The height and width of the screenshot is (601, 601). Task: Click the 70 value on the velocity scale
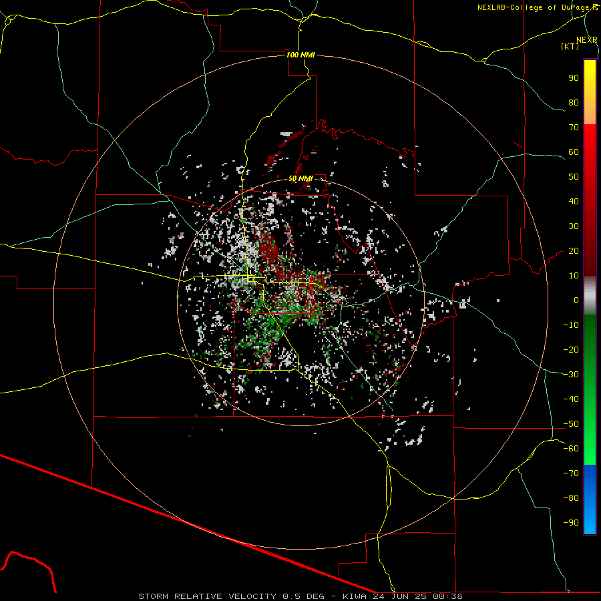tap(574, 128)
